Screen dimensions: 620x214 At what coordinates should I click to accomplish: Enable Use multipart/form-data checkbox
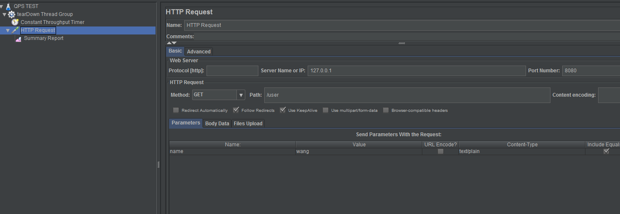coord(325,110)
